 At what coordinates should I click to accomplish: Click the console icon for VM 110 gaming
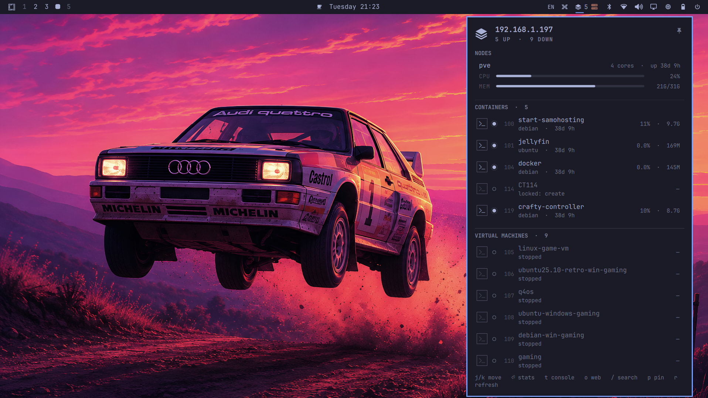482,361
